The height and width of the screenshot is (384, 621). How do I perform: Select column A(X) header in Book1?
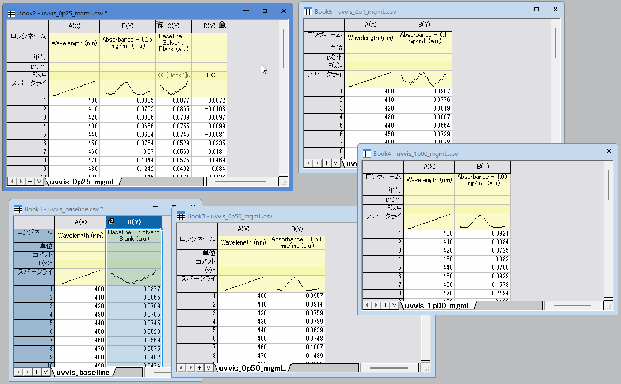(x=81, y=222)
